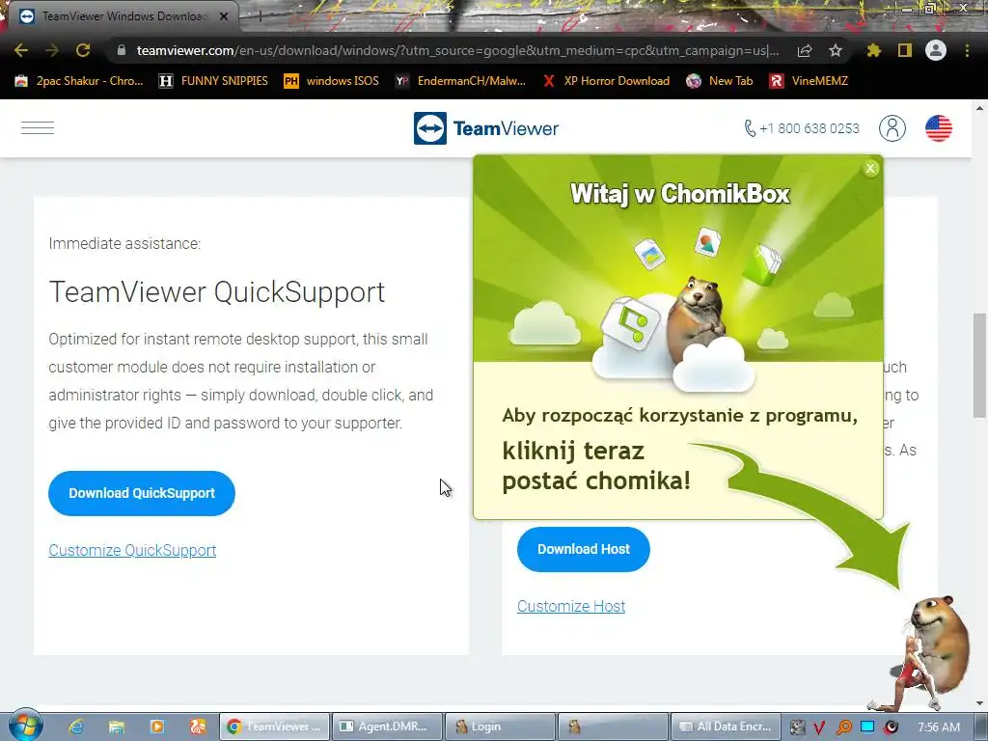This screenshot has height=741, width=988.
Task: Open the FUNNY SNIPPIES bookmark
Action: click(213, 81)
